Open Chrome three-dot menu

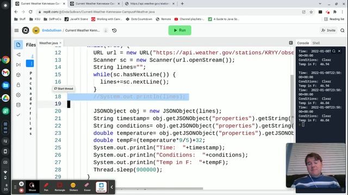point(343,12)
